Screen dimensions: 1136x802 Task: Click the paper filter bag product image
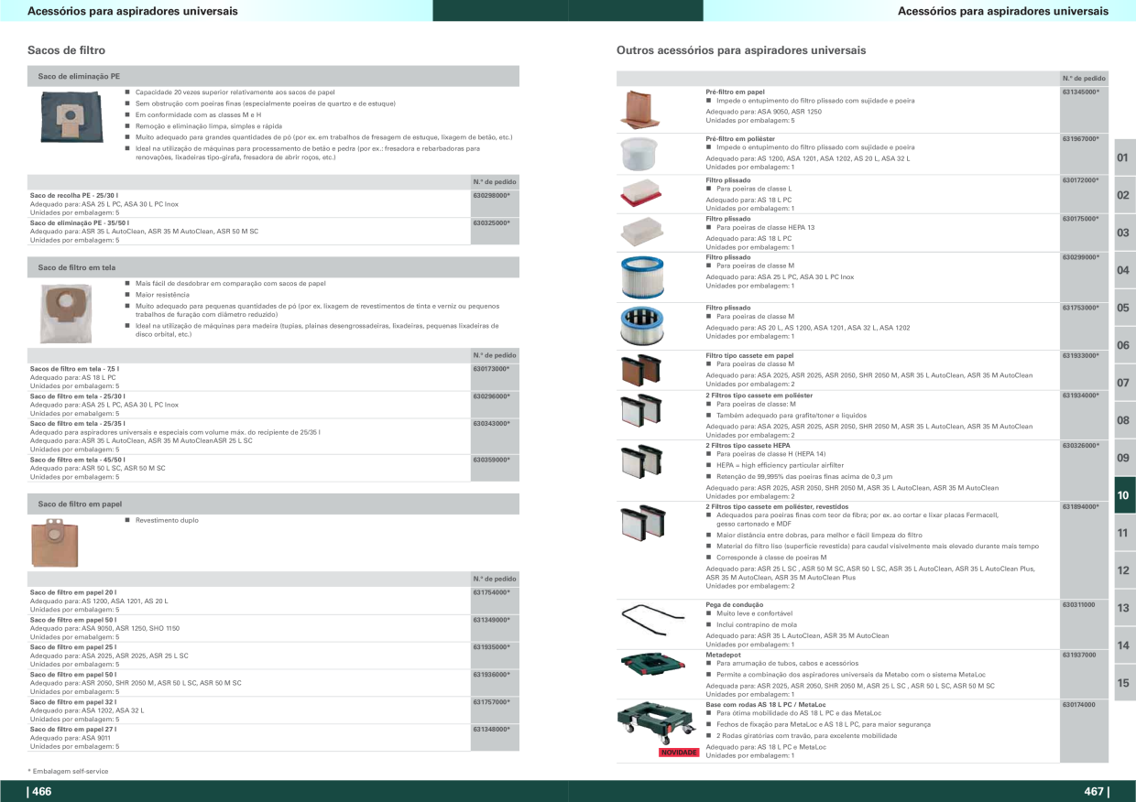(x=53, y=542)
